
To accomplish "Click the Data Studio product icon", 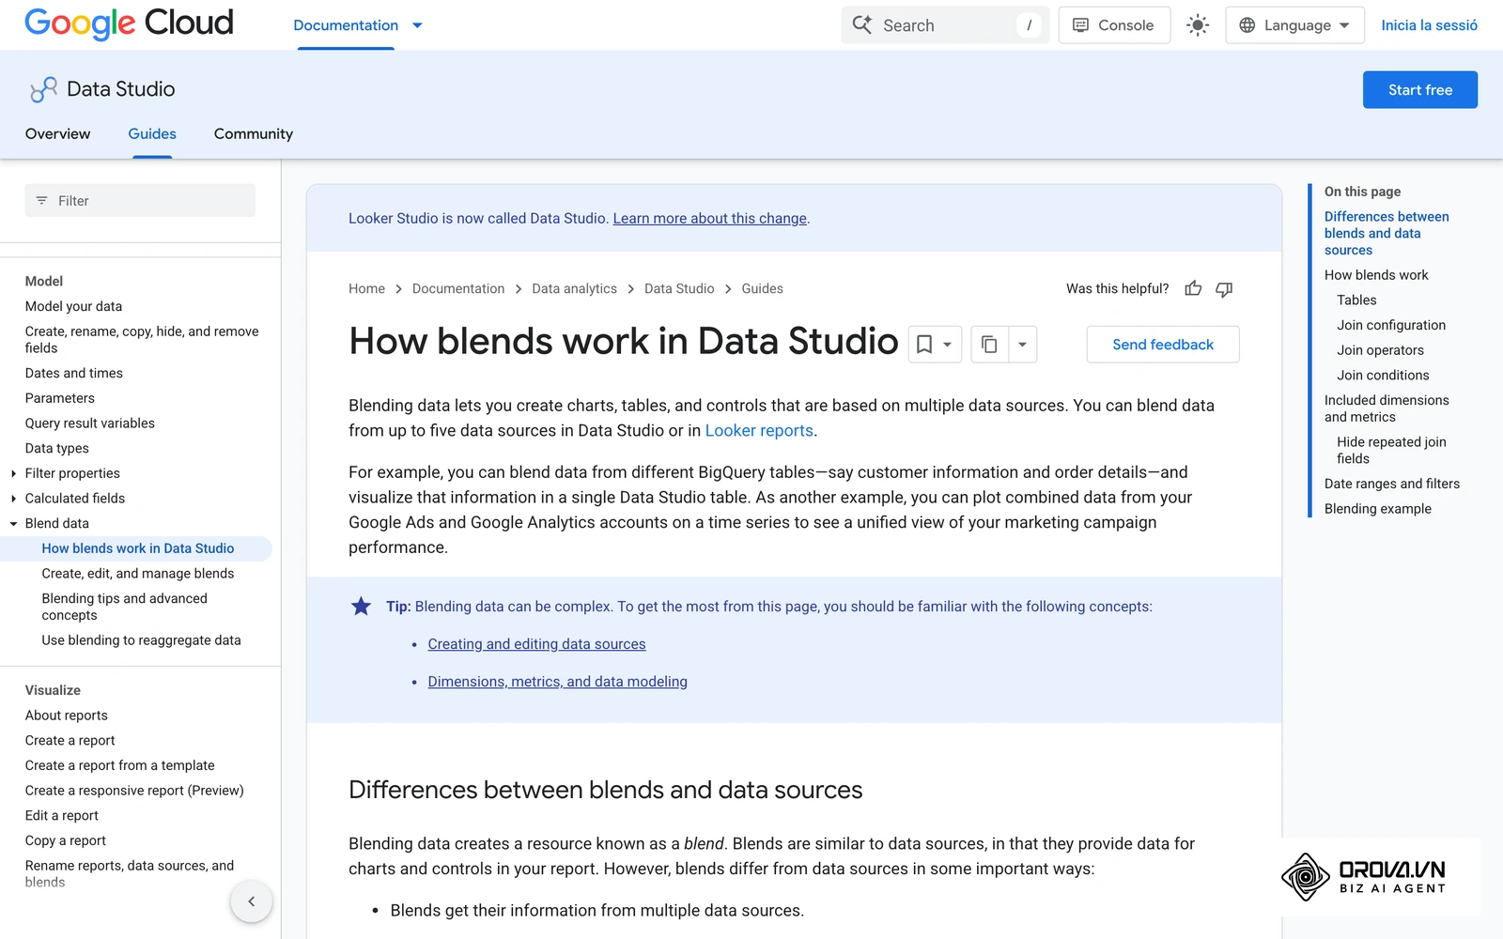I will pos(43,89).
